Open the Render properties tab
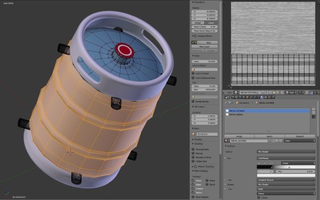 click(233, 97)
